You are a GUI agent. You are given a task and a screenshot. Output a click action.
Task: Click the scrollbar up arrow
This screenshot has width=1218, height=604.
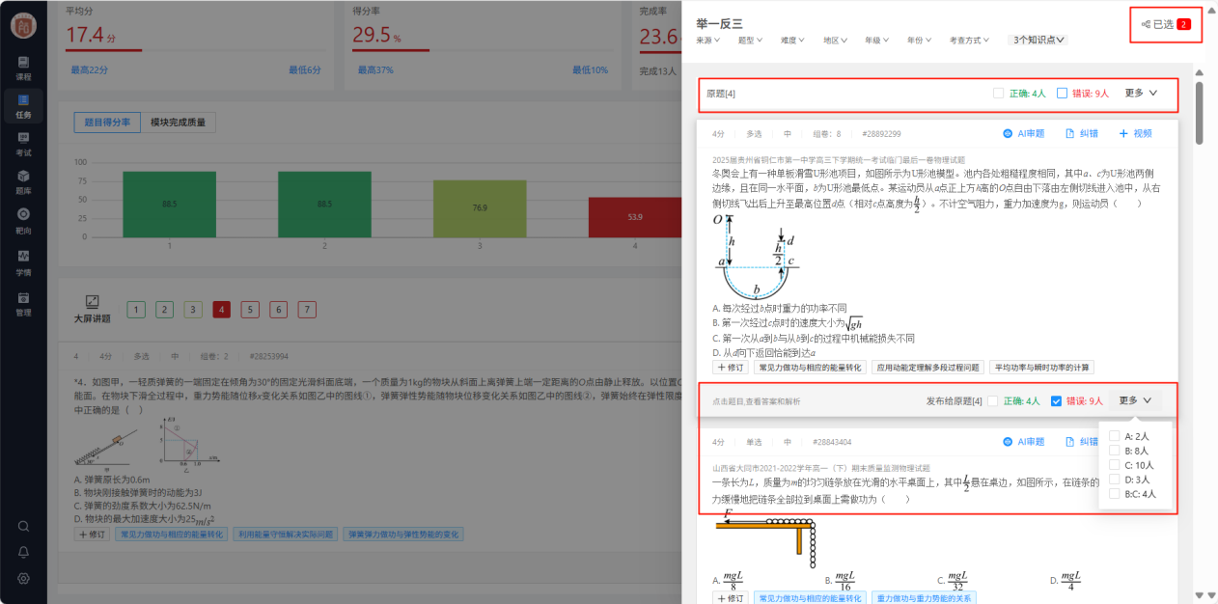click(1199, 71)
